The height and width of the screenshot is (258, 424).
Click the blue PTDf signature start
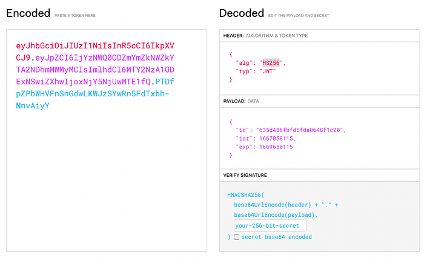point(165,81)
